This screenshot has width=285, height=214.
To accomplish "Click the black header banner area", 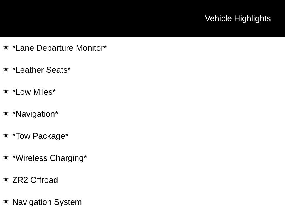I will 142,18.
